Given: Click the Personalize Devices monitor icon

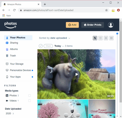Looking at the screenshot, I should coord(7,70).
